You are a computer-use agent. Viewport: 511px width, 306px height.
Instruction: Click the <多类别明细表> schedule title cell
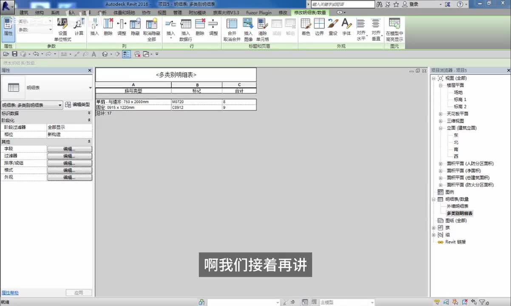pos(176,75)
